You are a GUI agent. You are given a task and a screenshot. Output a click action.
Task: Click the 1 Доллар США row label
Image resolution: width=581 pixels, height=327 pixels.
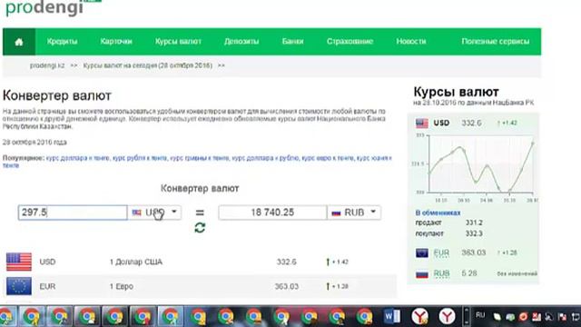pyautogui.click(x=136, y=263)
